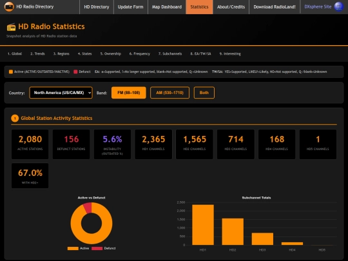Click the 2,365 HD1 Channels card
Viewport: 348px width, 261px height.
click(153, 144)
